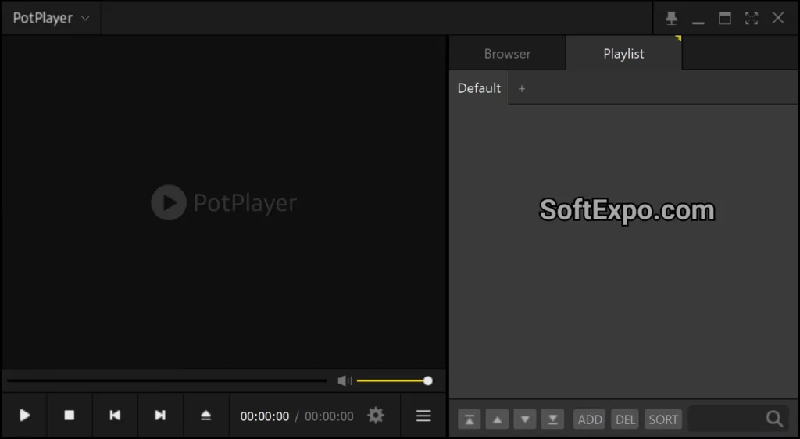Mute audio via the speaker icon
The width and height of the screenshot is (800, 439).
click(345, 381)
